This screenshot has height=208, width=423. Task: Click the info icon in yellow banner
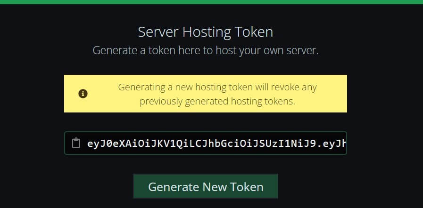pos(83,94)
